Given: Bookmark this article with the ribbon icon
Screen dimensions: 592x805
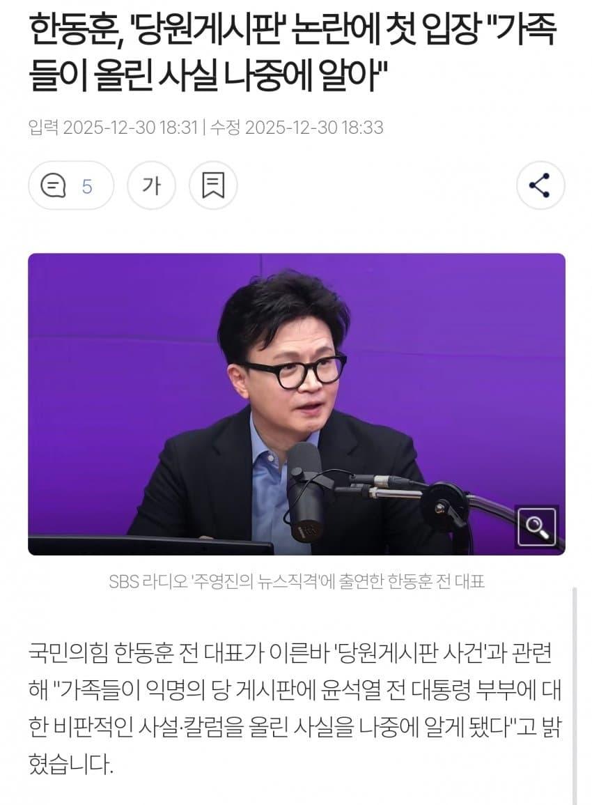Looking at the screenshot, I should [x=213, y=185].
